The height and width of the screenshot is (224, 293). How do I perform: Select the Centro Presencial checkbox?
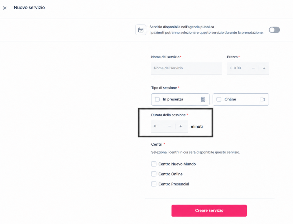[154, 184]
